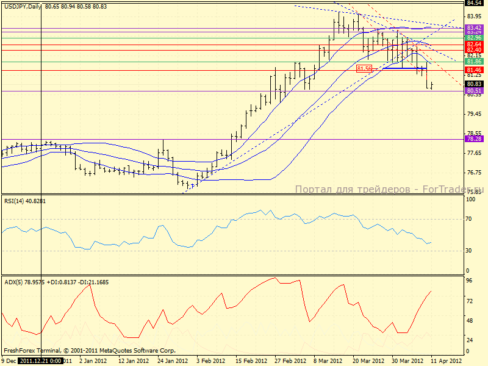This screenshot has height=366, width=488.
Task: Click the 81.46 red price label
Action: [474, 70]
